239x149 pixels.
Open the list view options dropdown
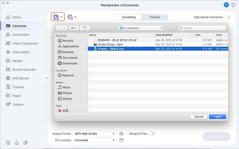74,28
